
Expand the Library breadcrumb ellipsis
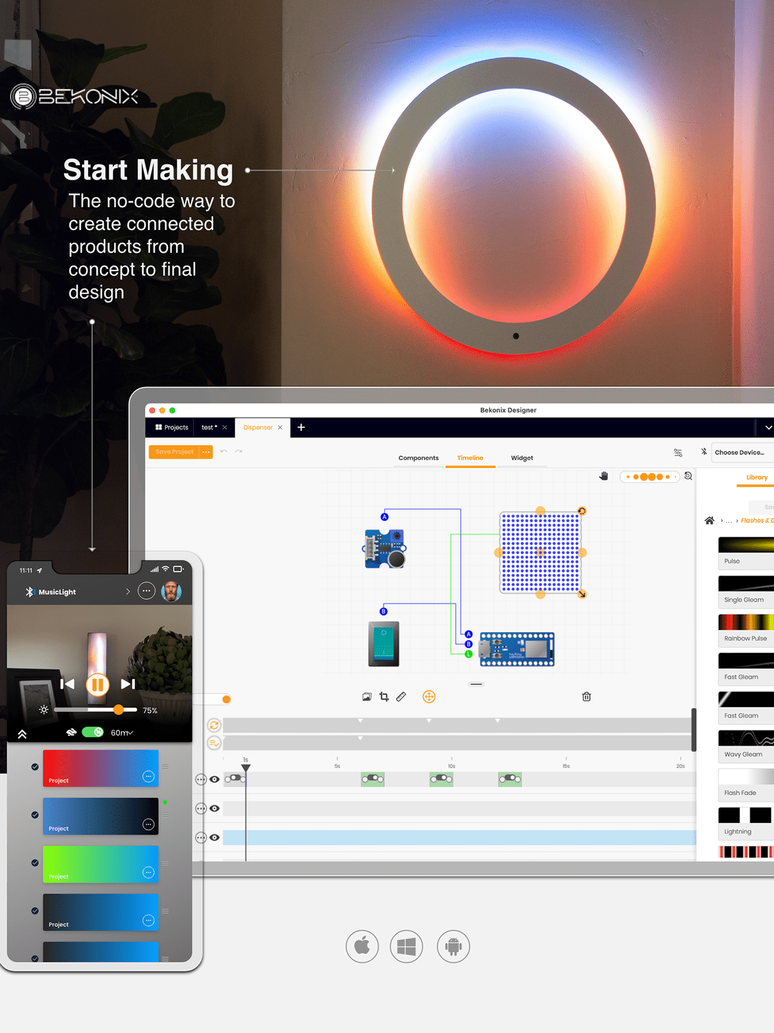click(x=728, y=521)
